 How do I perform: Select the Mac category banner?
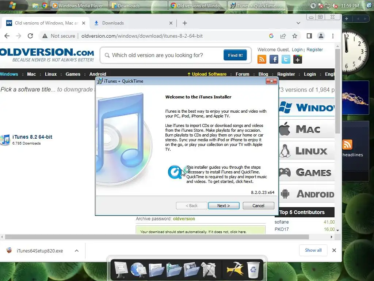tap(307, 129)
